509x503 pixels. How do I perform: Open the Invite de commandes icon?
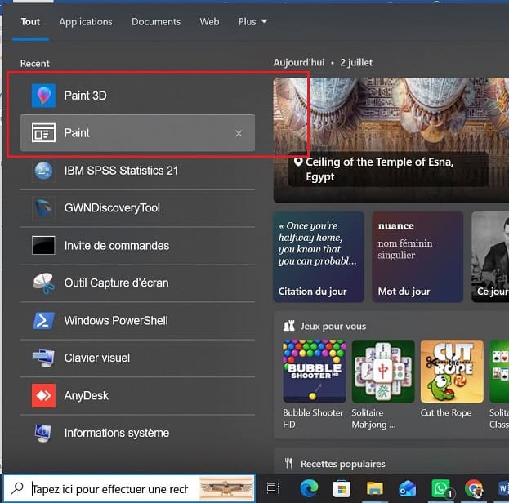click(x=43, y=245)
